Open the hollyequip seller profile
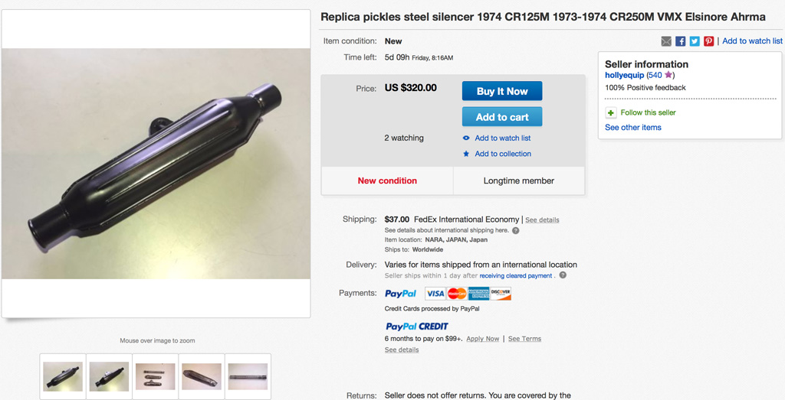785x400 pixels. point(624,76)
